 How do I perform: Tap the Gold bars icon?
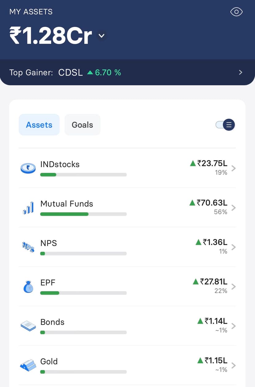pos(28,365)
